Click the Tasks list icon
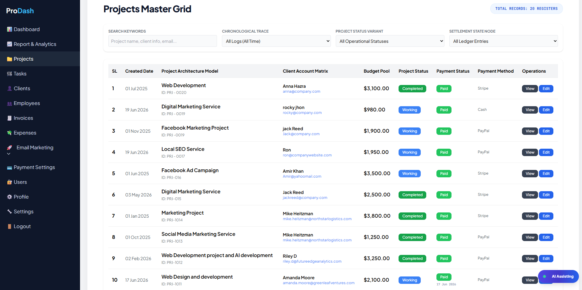Screen dimensions: 582x290 point(10,74)
